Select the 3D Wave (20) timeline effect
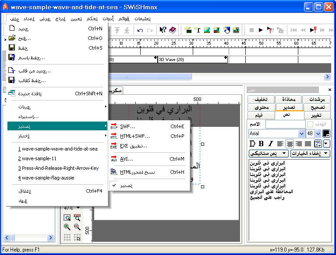336x255 pixels. tap(193, 59)
